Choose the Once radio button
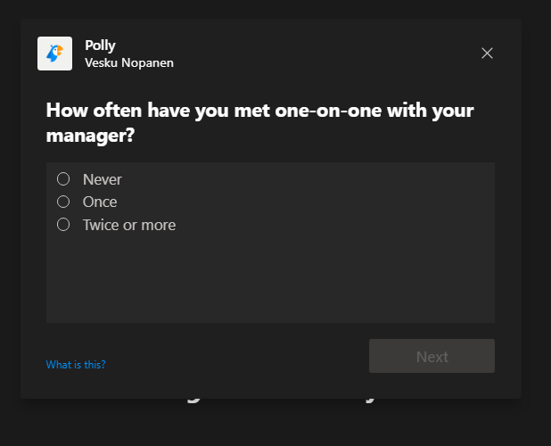The width and height of the screenshot is (551, 446). point(63,202)
